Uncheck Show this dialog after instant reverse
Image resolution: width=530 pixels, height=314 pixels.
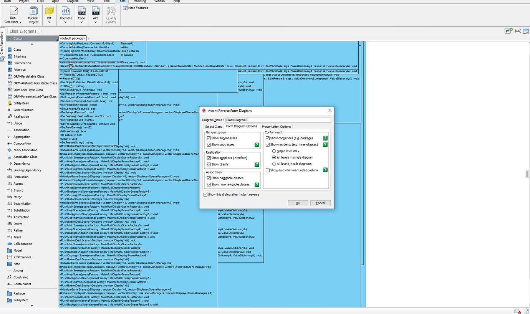tap(205, 195)
